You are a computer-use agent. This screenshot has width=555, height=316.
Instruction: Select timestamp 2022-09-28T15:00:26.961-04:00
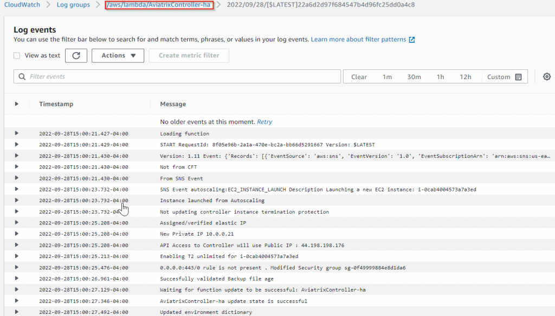pyautogui.click(x=83, y=279)
